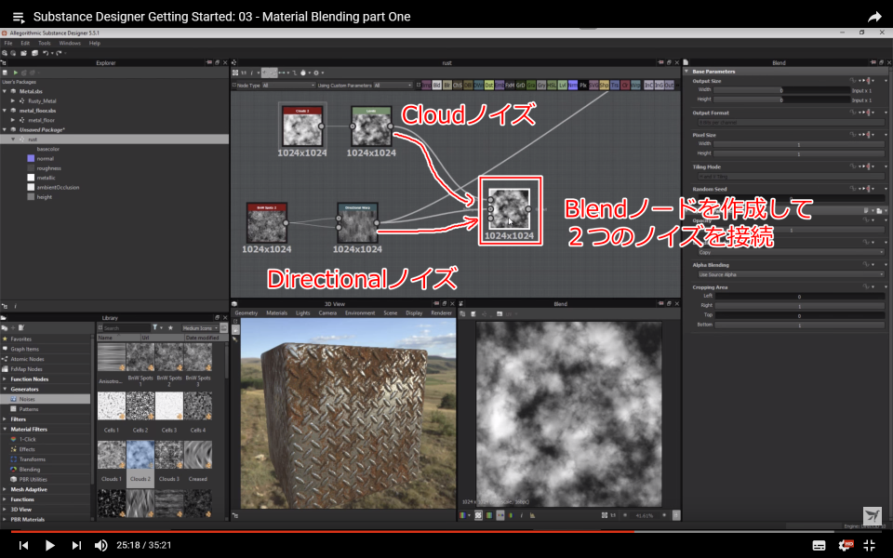
Task: Open the video quality settings gear
Action: click(x=846, y=546)
